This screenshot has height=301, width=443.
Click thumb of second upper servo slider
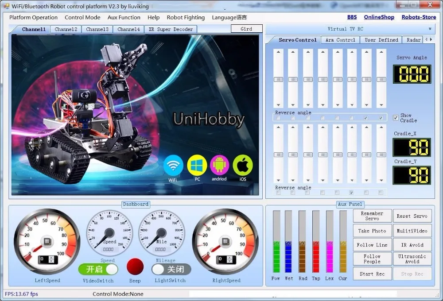[x=293, y=79]
